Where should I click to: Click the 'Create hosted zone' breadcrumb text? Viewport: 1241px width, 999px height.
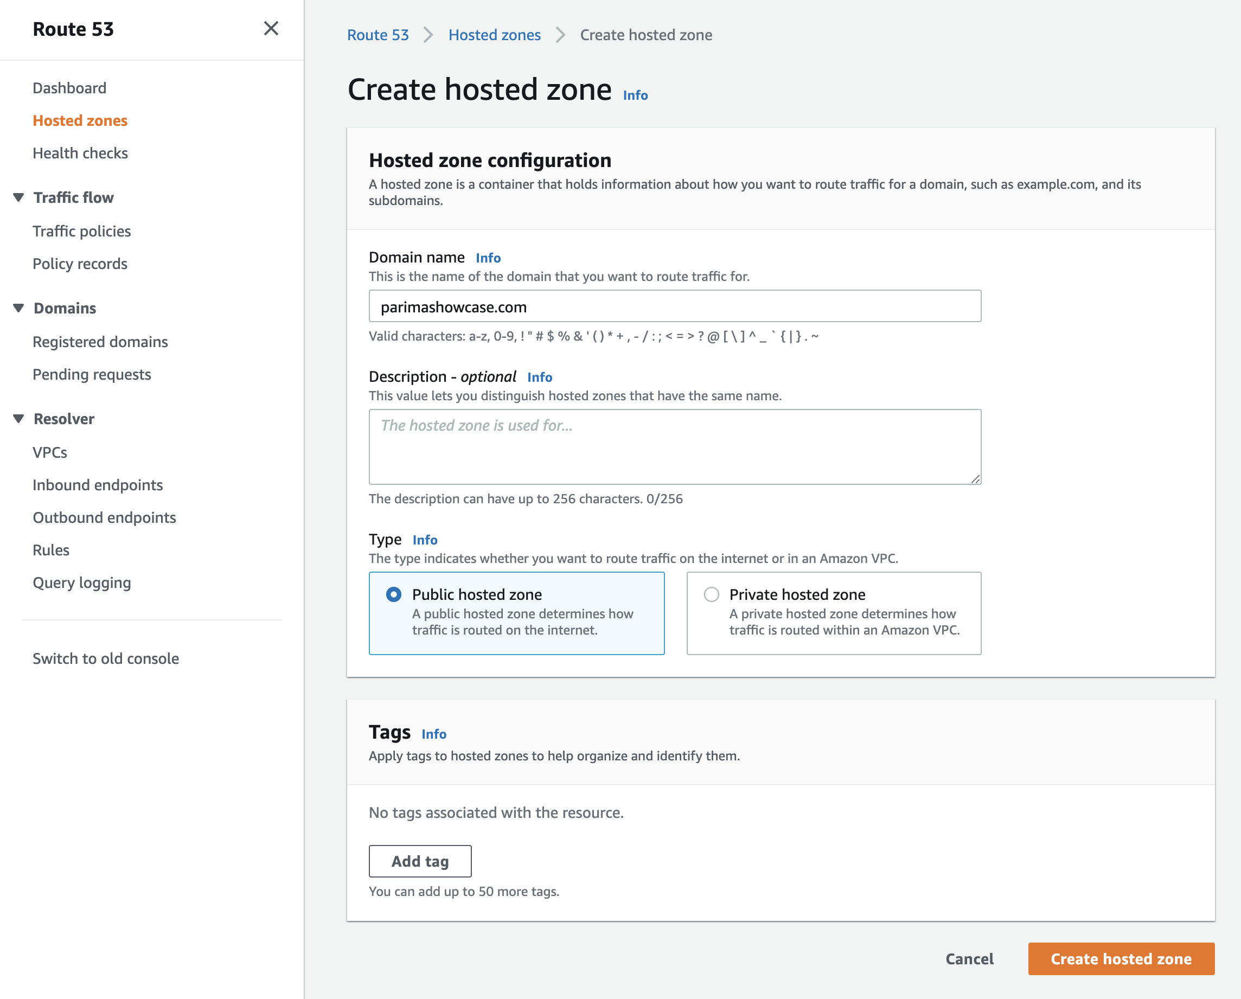646,35
